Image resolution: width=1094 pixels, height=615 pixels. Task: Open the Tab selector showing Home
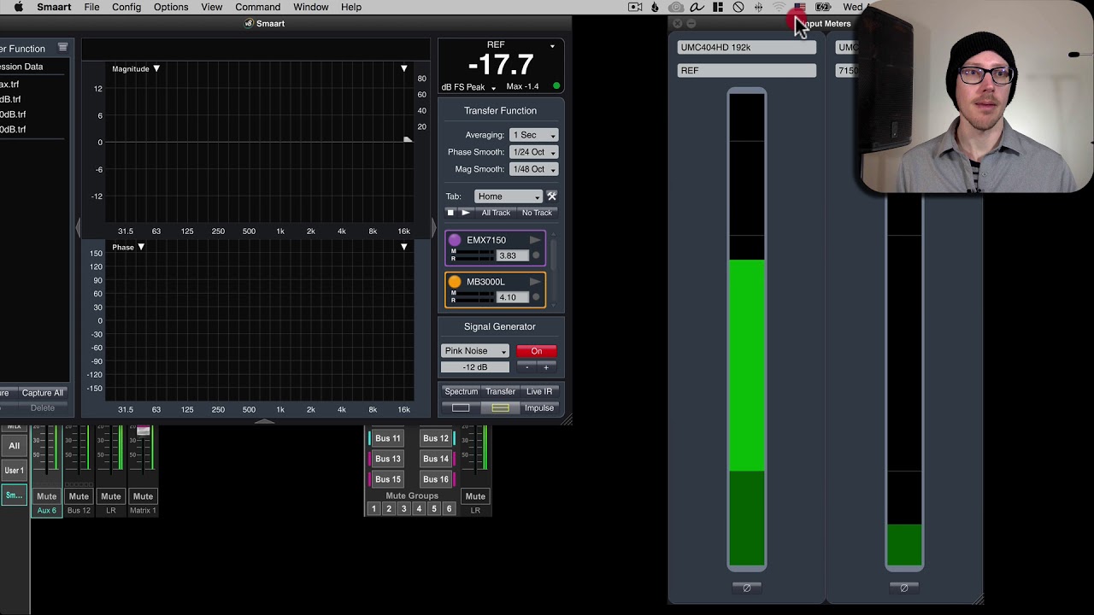click(509, 196)
